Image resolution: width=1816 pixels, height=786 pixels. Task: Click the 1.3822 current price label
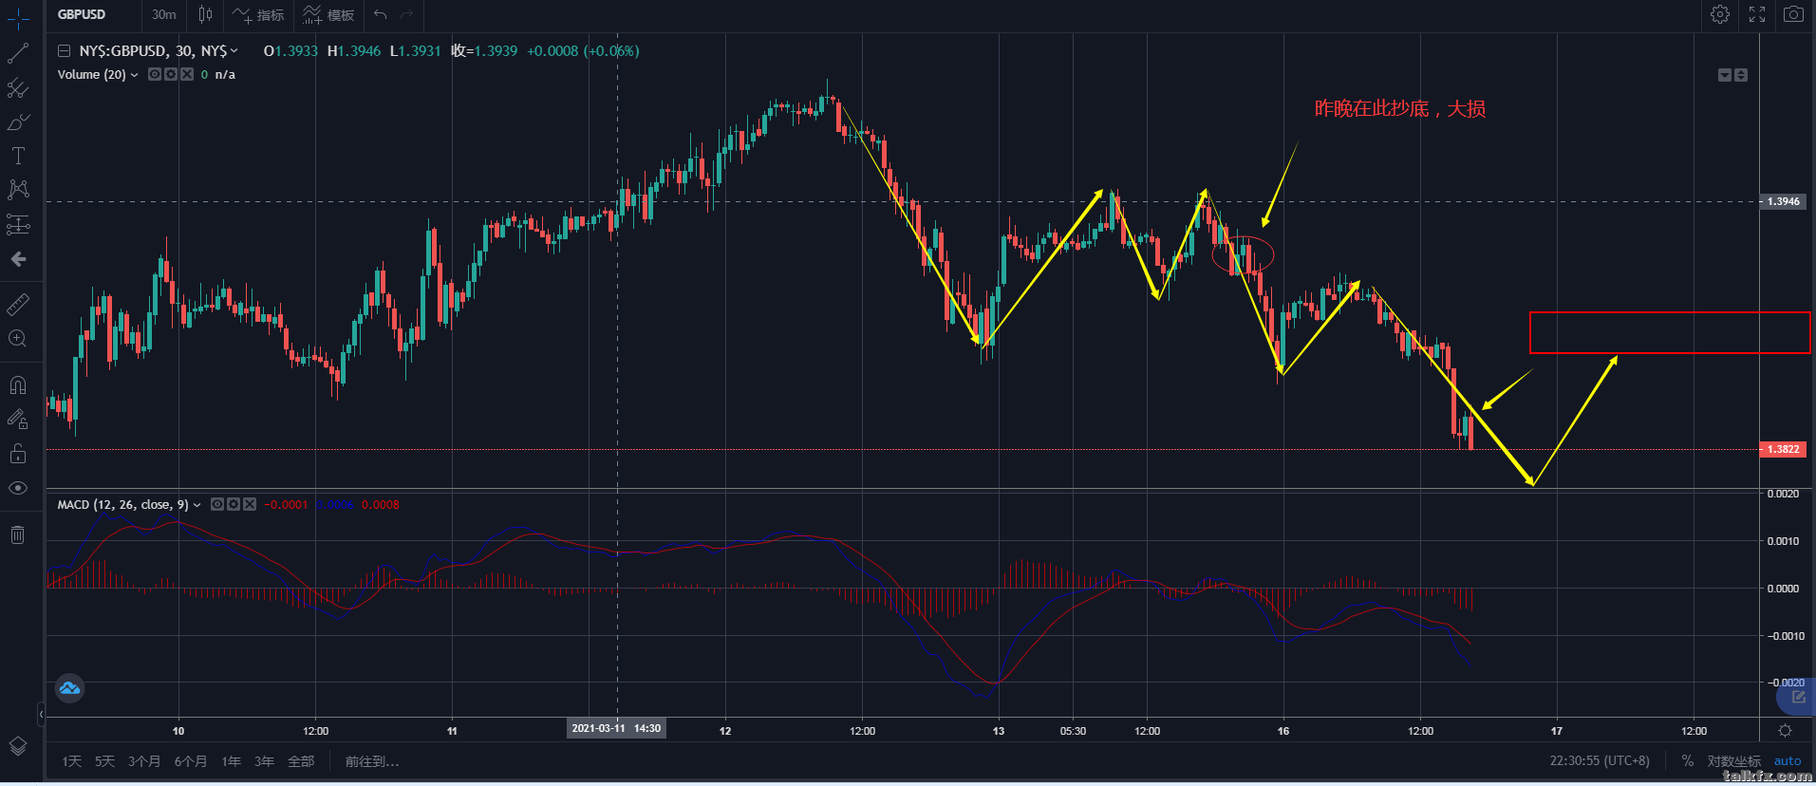point(1782,450)
